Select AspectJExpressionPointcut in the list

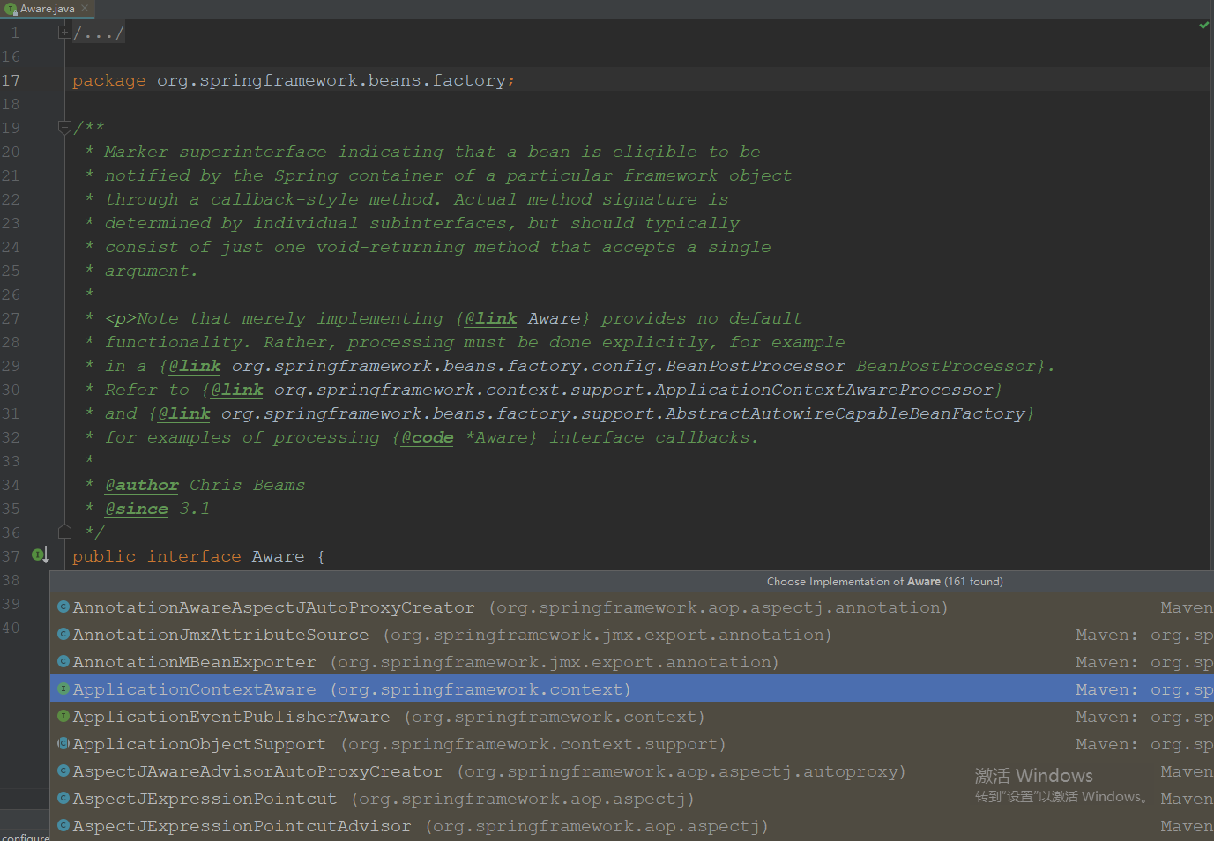coord(631,799)
